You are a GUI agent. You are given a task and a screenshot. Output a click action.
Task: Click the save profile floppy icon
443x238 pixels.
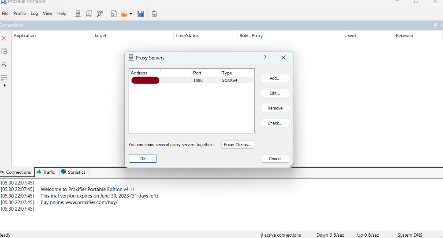click(141, 14)
